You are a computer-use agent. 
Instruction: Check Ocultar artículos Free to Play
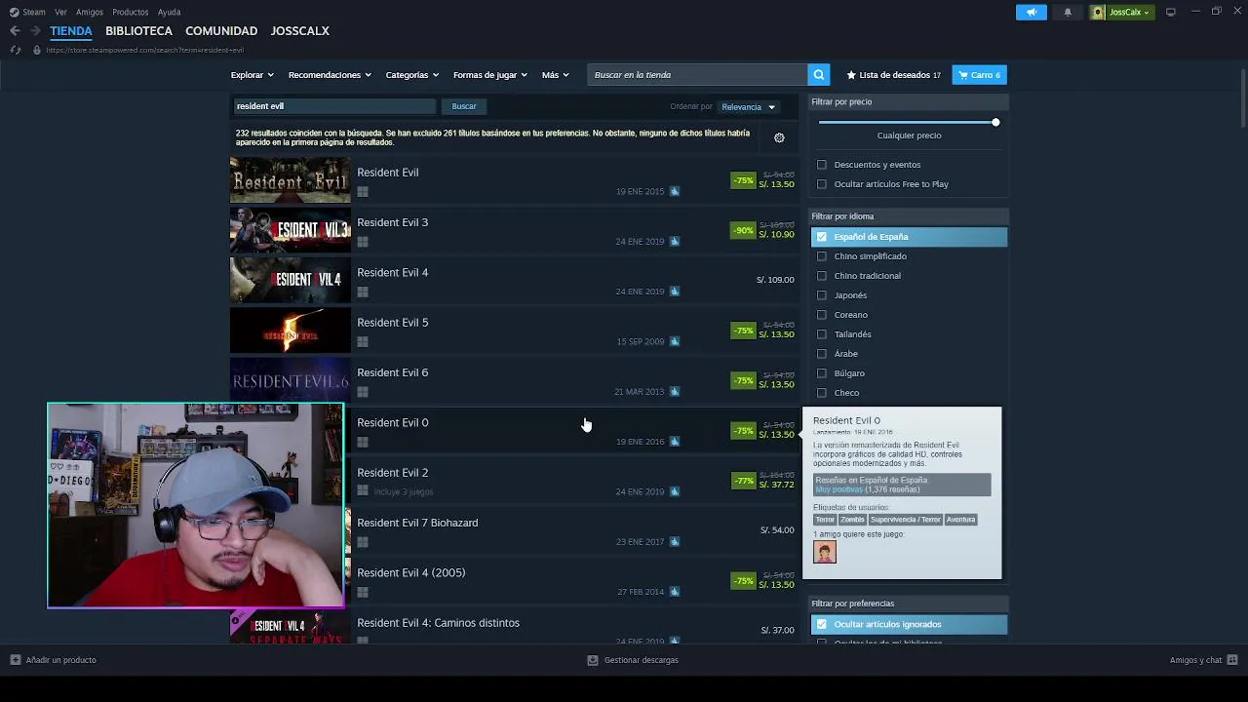[x=822, y=184]
